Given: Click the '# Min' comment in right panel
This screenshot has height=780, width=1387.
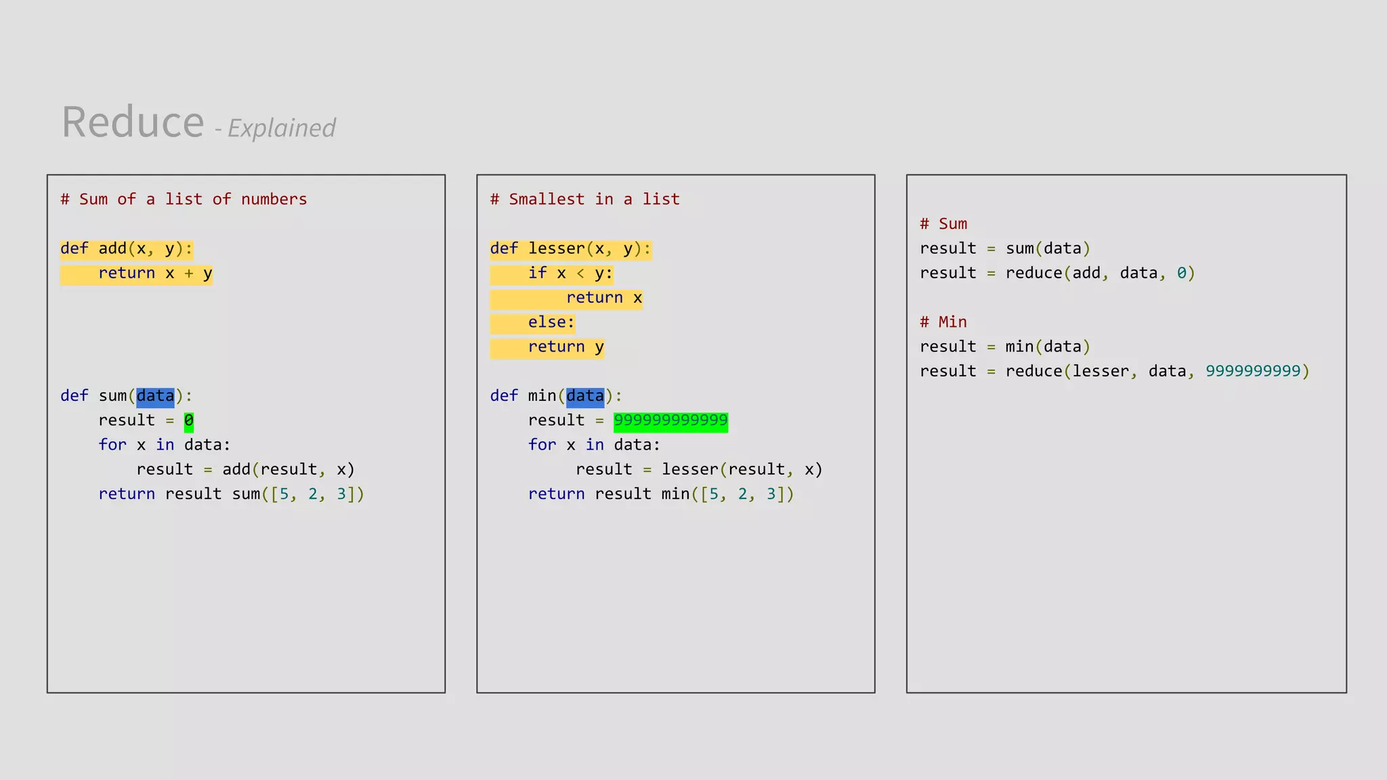Looking at the screenshot, I should click(943, 322).
